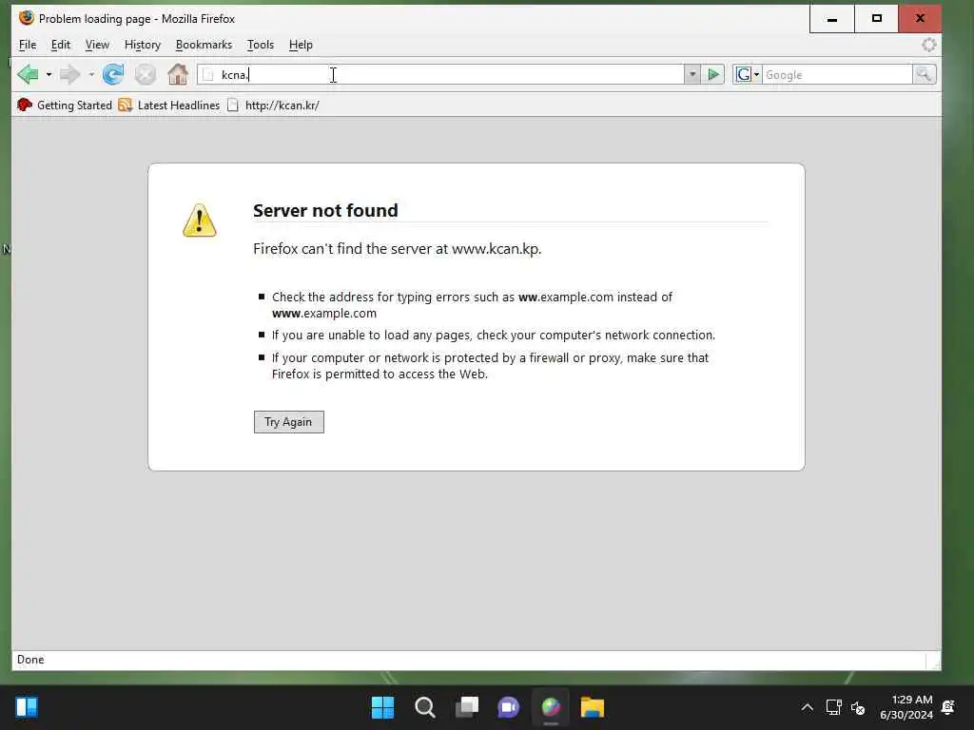Reload the current page

click(113, 74)
